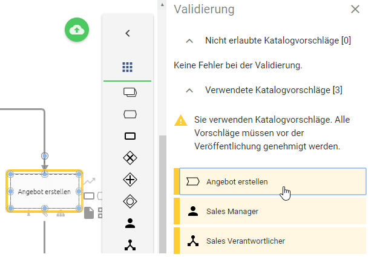Collapse the shape palette with the left chevron
The height and width of the screenshot is (257, 377).
pos(128,33)
